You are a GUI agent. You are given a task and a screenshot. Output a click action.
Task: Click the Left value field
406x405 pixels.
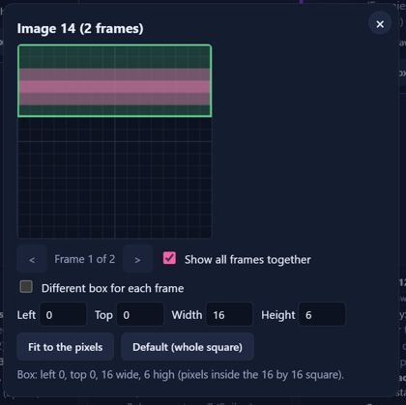[x=63, y=314]
